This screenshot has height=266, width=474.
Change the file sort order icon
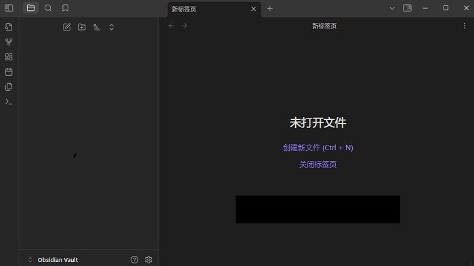(96, 27)
